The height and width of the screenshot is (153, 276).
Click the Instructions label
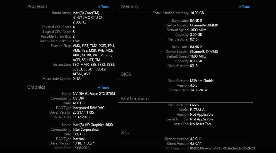62,65
